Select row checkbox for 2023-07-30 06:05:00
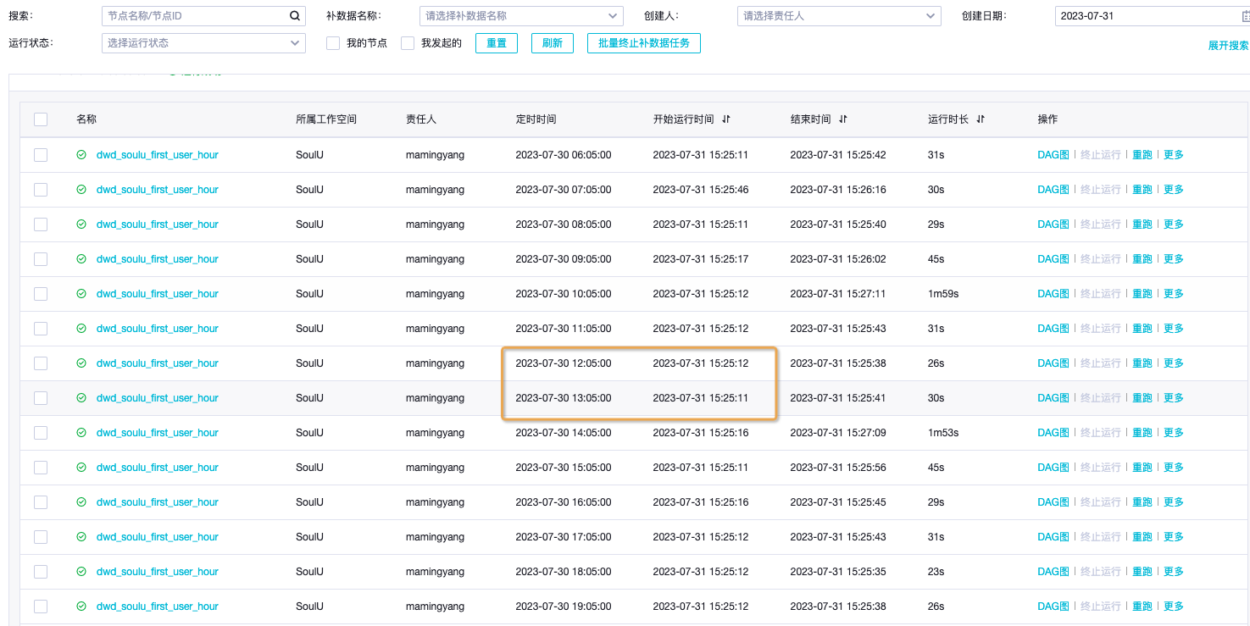This screenshot has height=626, width=1250. 41,155
